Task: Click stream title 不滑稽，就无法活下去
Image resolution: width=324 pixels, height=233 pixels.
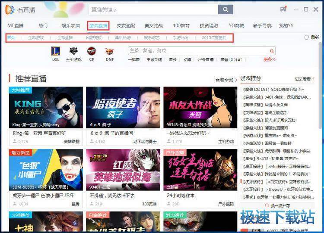Action: coord(112,195)
